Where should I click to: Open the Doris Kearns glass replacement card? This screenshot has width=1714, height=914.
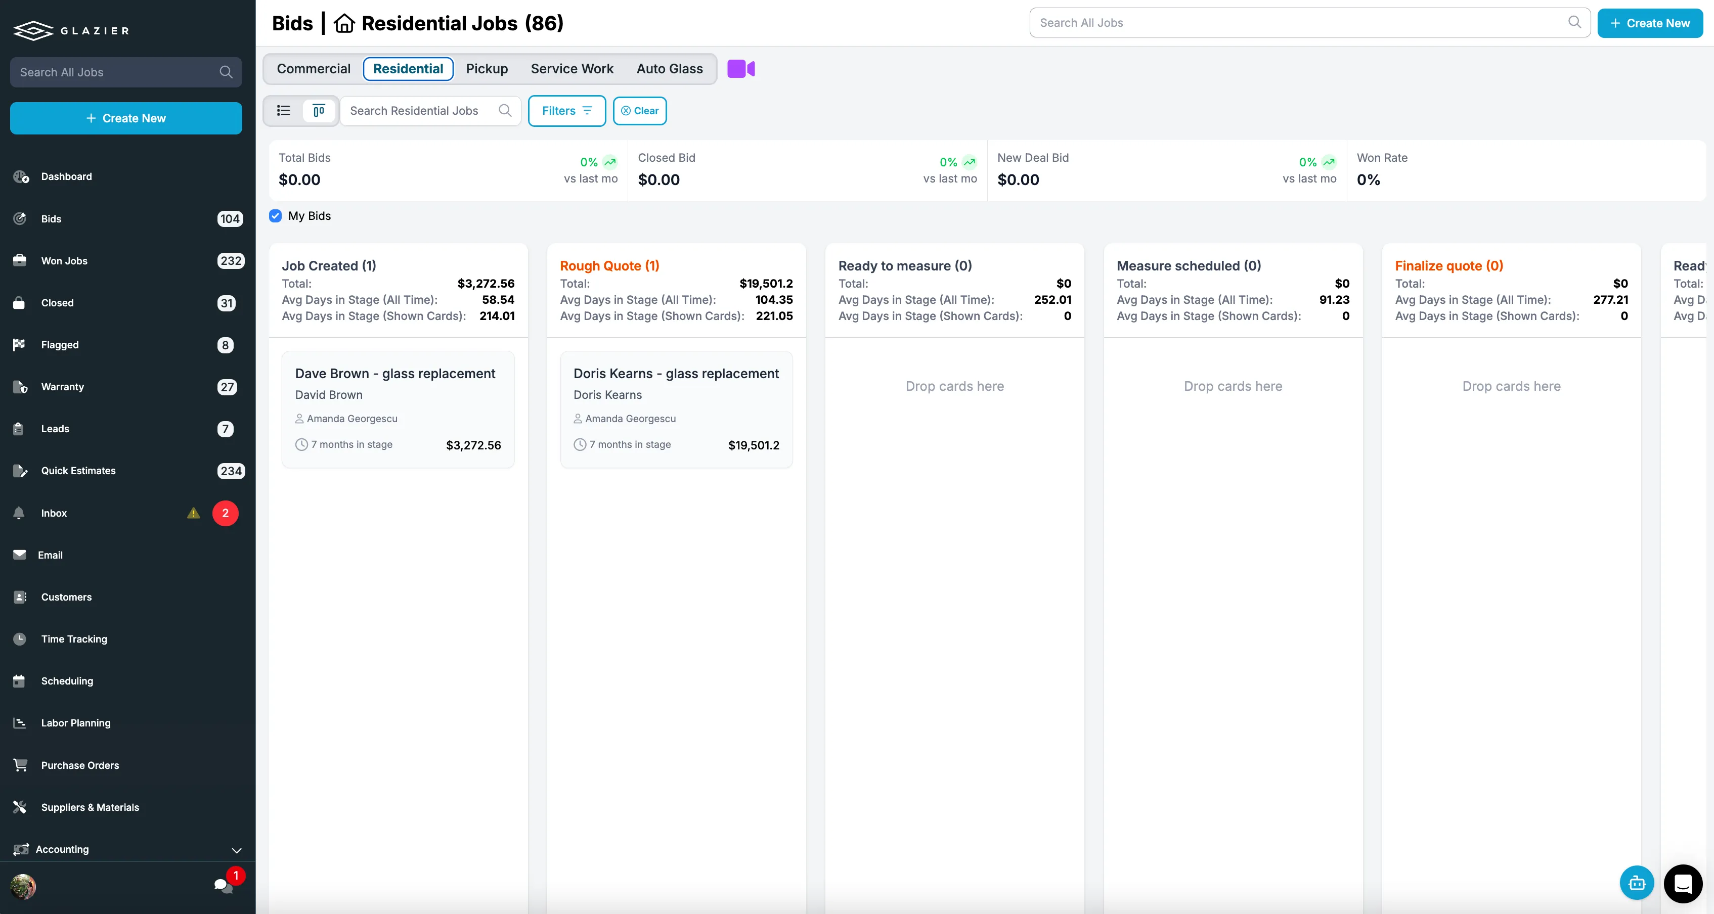[676, 409]
